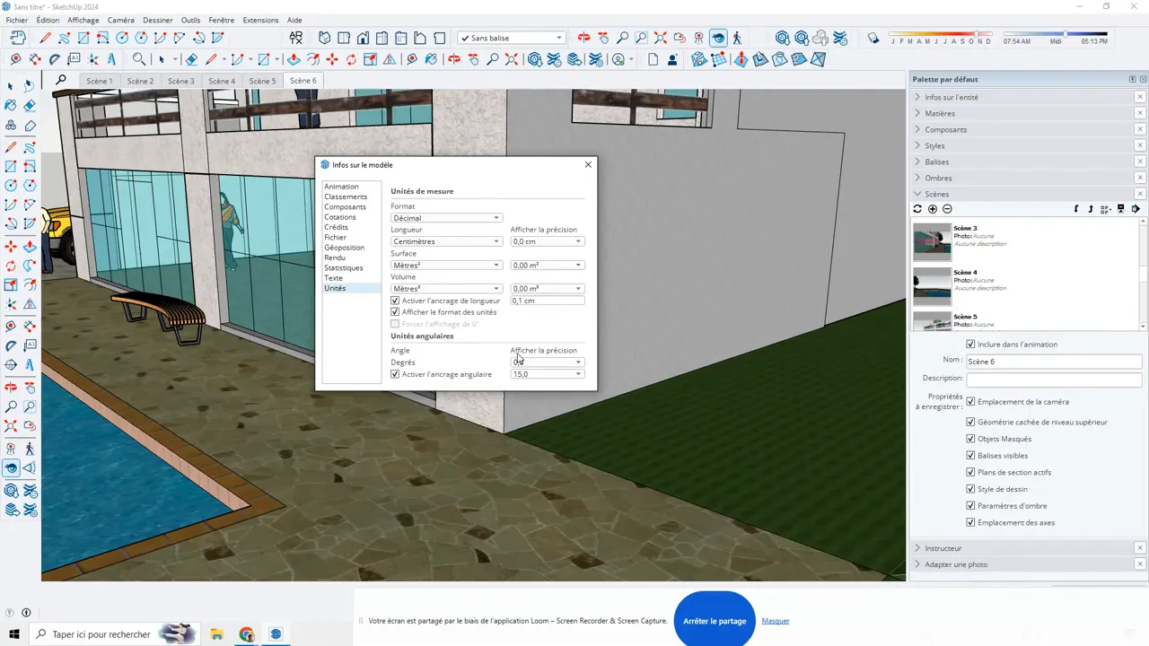Open the 15,0 angle snap dropdown
The image size is (1149, 646).
point(548,374)
